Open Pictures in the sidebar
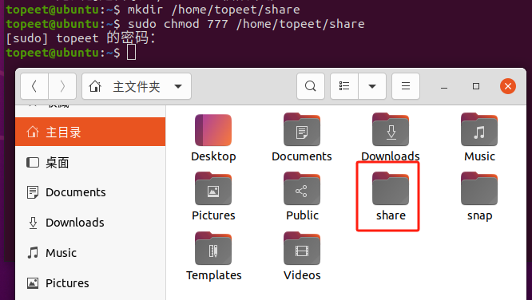 click(x=90, y=282)
